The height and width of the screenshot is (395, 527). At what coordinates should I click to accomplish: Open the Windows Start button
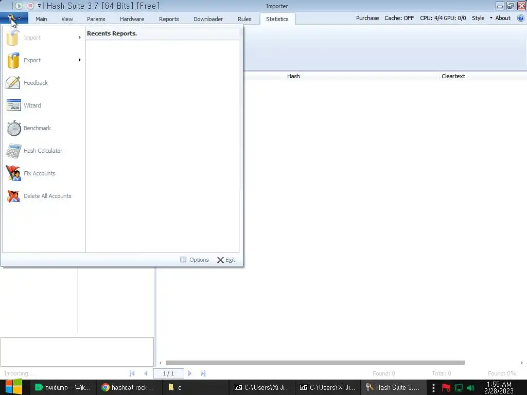[14, 387]
